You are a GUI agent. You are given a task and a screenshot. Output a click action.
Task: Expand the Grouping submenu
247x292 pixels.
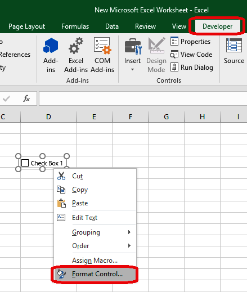click(x=95, y=232)
